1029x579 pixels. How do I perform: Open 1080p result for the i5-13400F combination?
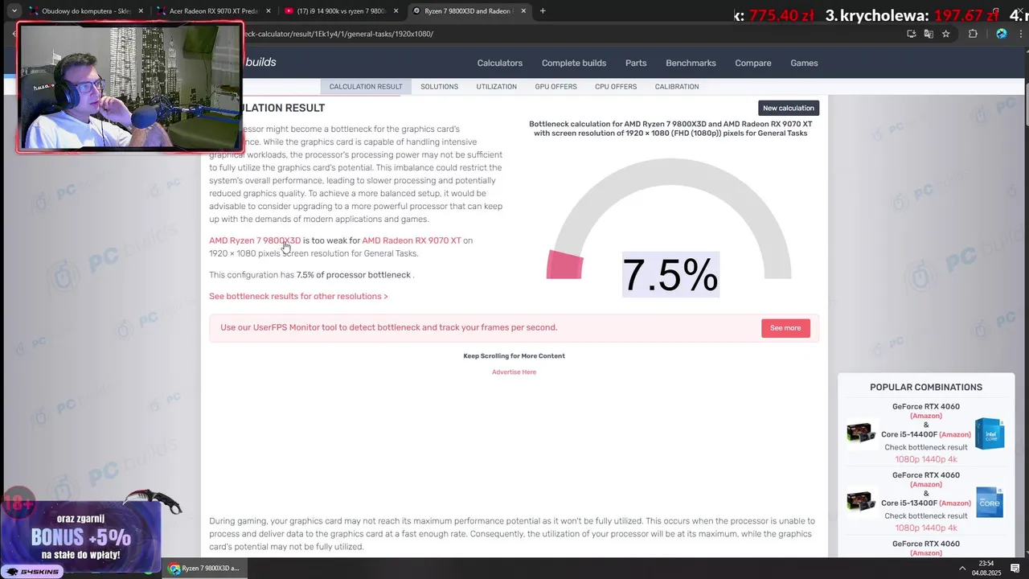click(907, 528)
